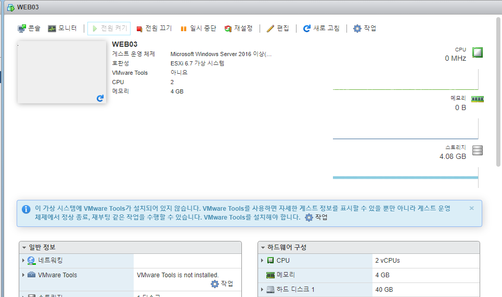Click the '4 GB' hardware memory value
502x297 pixels.
click(382, 275)
